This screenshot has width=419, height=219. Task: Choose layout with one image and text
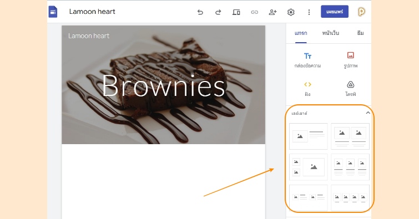click(309, 136)
